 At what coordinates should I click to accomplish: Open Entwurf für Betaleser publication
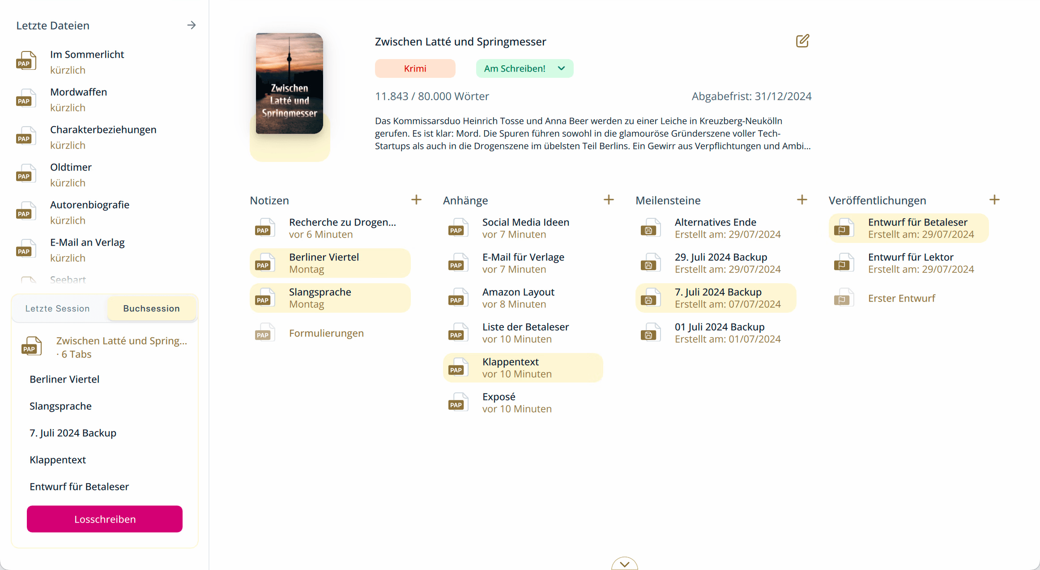909,228
